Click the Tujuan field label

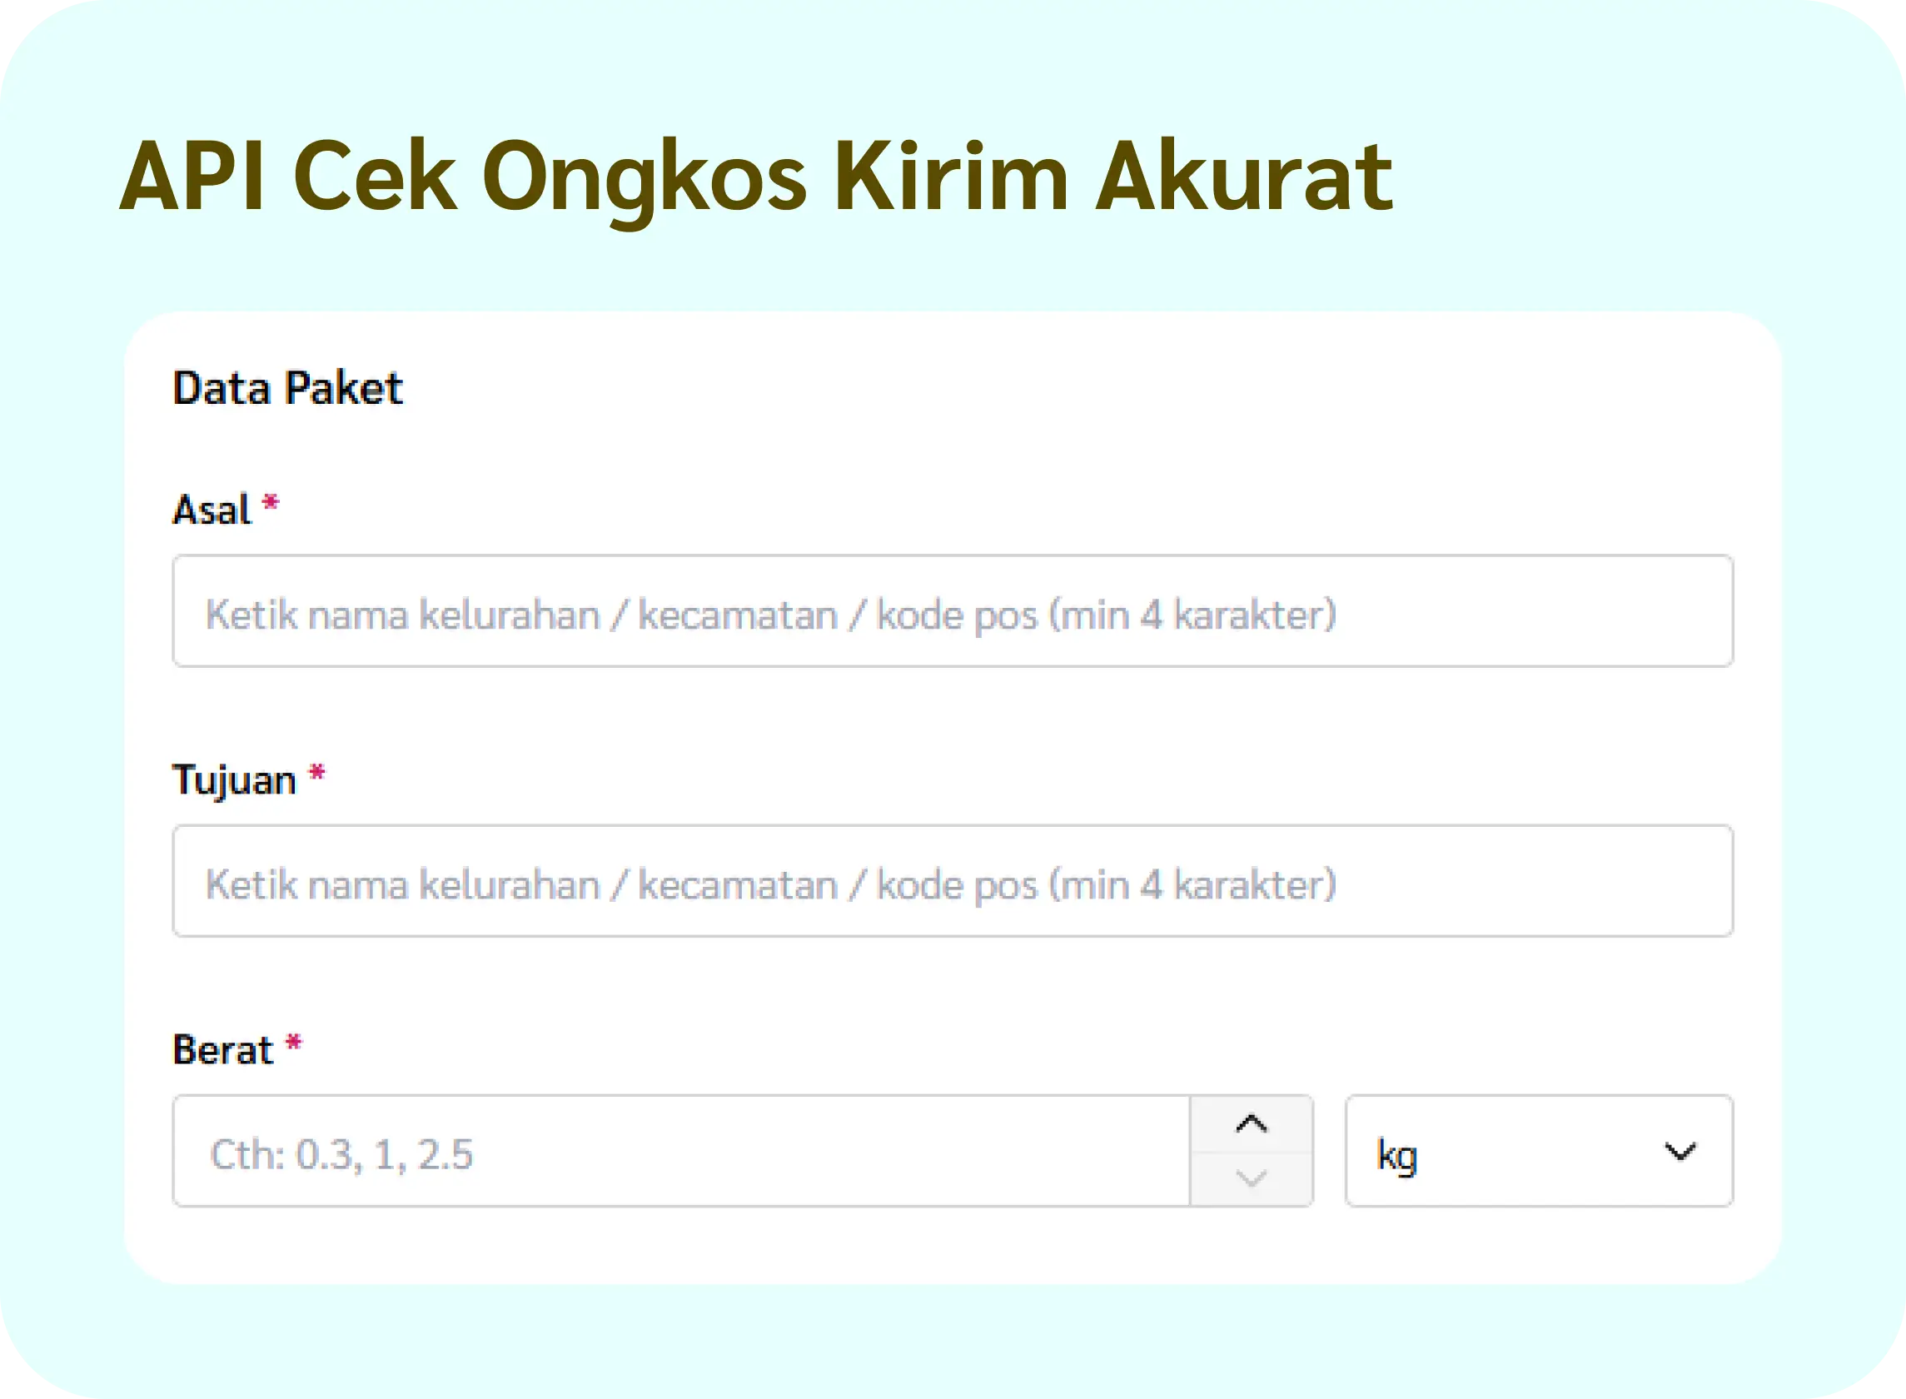click(x=235, y=780)
